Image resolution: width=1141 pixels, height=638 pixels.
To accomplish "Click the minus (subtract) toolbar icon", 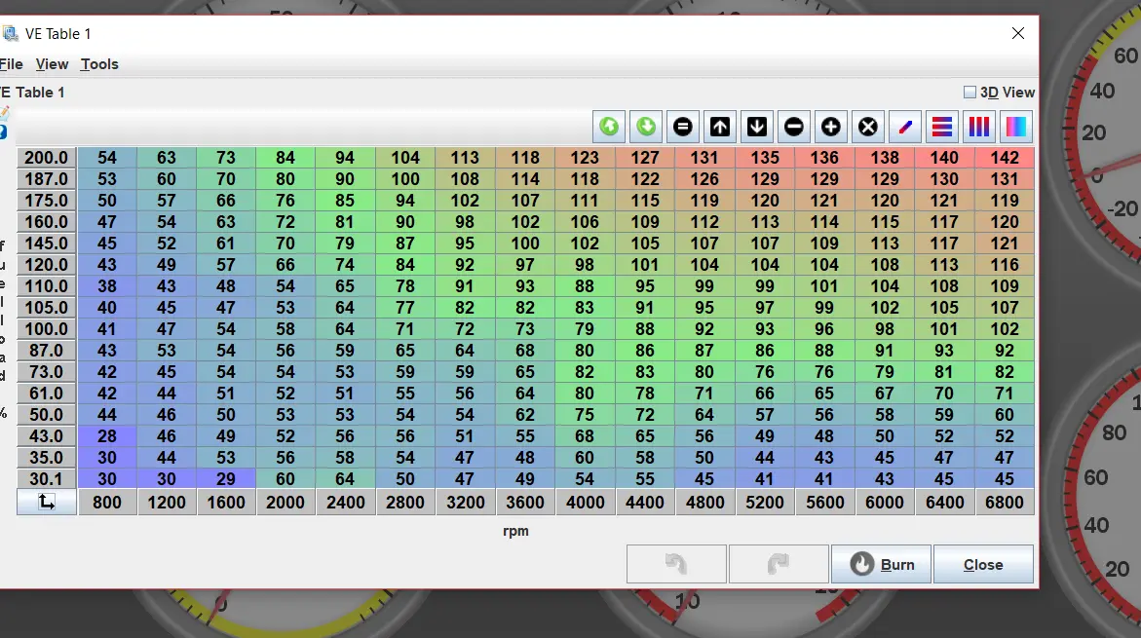I will coord(794,127).
